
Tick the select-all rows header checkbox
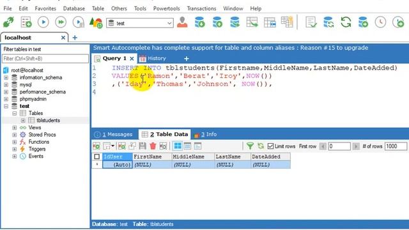point(96,157)
